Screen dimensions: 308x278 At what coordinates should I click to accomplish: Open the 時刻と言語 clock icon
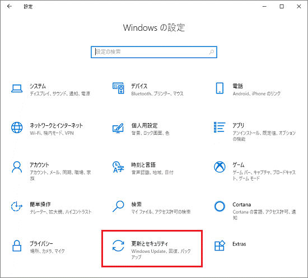118,167
